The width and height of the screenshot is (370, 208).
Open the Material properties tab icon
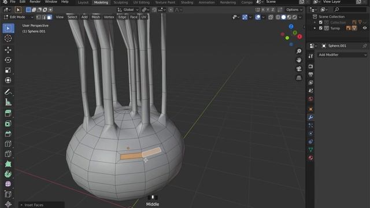click(x=310, y=158)
